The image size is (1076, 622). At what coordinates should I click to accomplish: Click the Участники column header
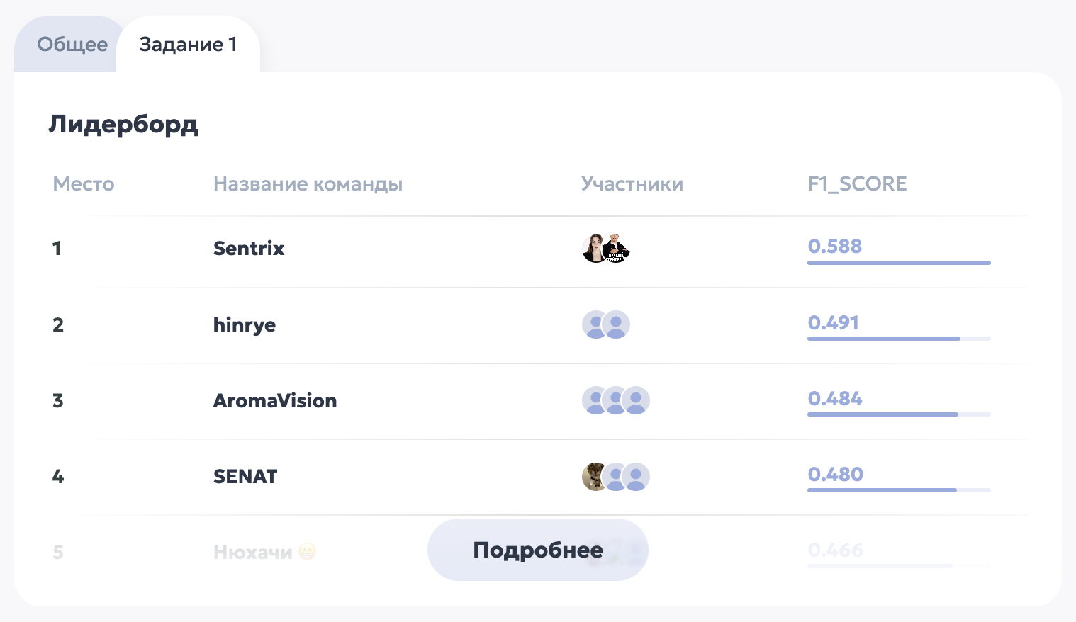632,183
